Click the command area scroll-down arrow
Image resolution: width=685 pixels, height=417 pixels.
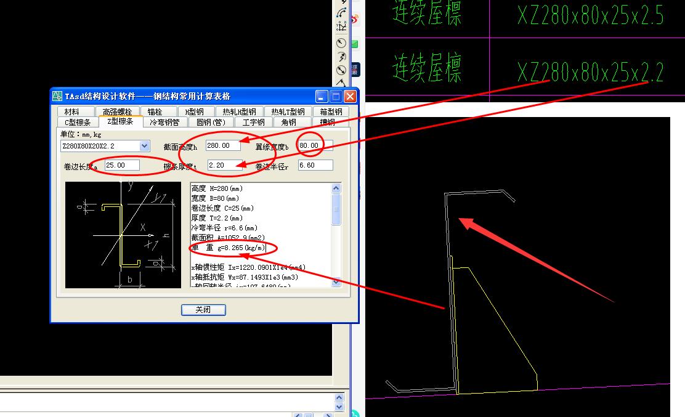tap(339, 407)
